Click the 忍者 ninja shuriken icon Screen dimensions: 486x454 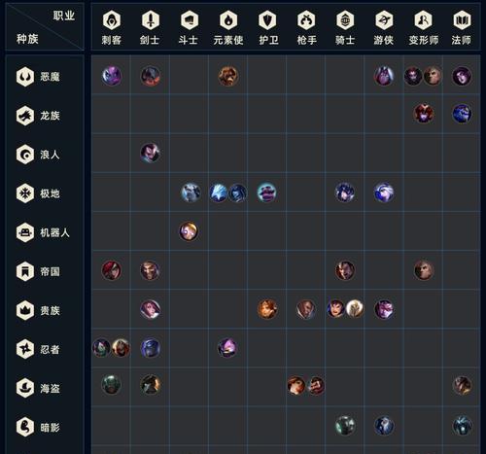click(25, 349)
